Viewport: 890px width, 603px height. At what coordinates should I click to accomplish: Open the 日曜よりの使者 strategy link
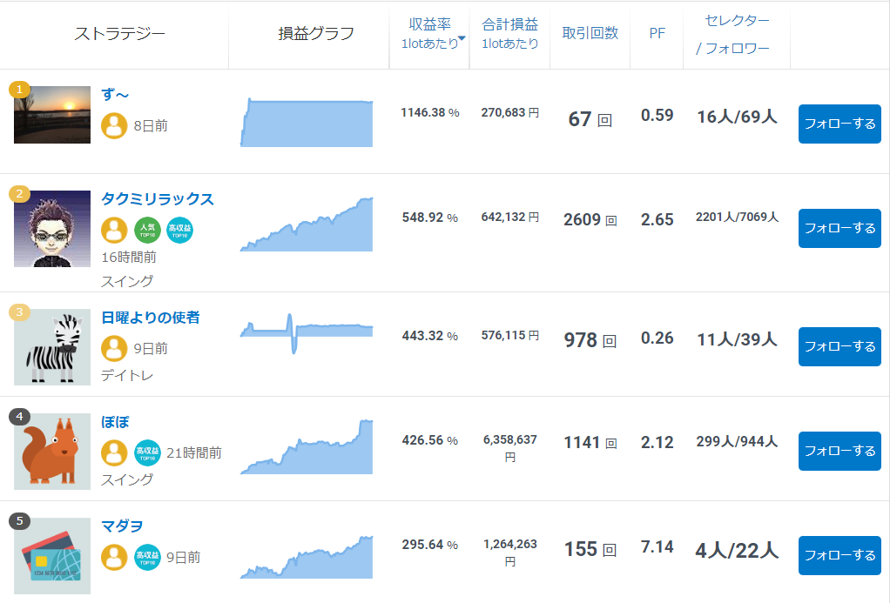coord(151,318)
